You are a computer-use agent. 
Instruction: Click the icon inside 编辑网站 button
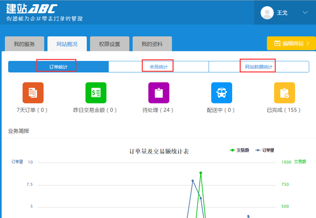277,44
